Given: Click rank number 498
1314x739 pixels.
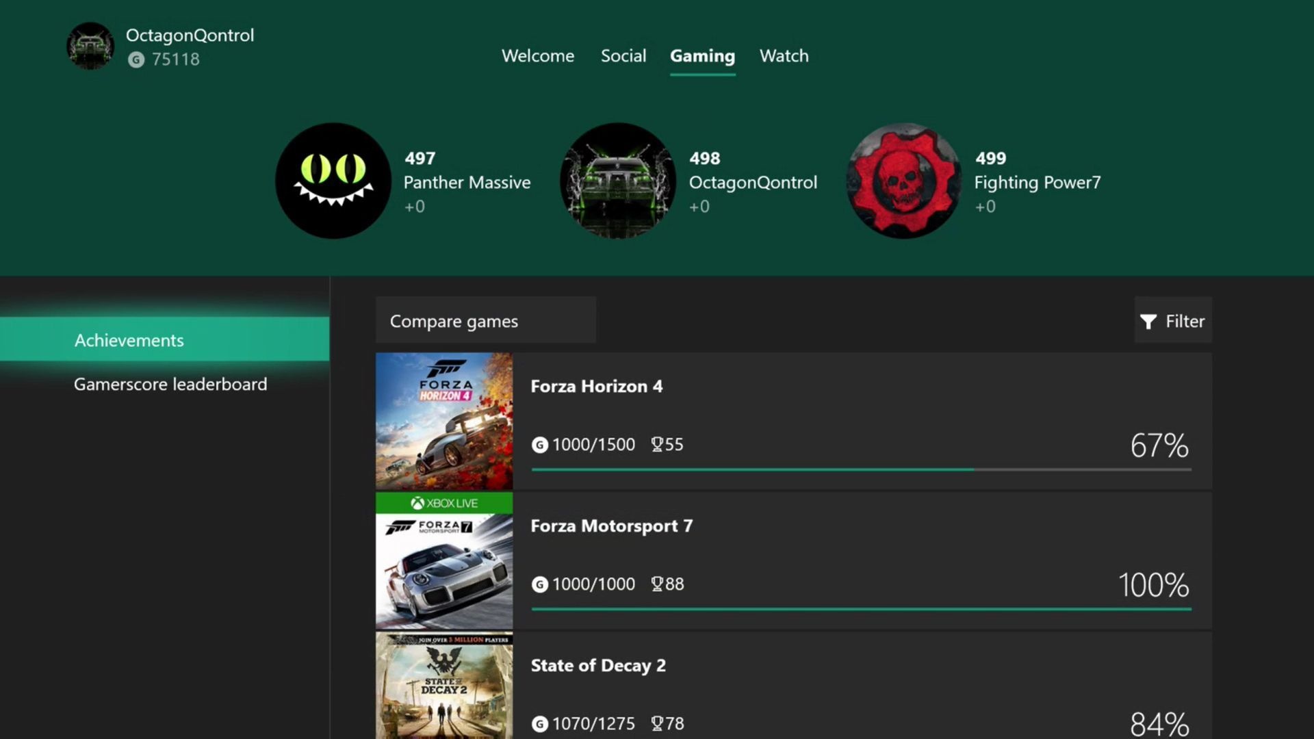Looking at the screenshot, I should [x=705, y=159].
